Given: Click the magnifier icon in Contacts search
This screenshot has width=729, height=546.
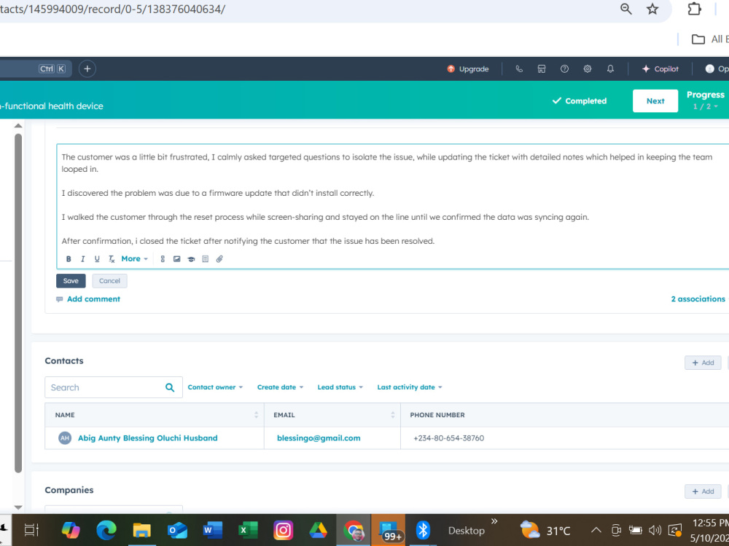Looking at the screenshot, I should [x=170, y=387].
